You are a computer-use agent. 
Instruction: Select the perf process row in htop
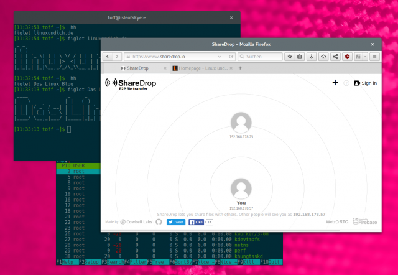tap(169, 251)
